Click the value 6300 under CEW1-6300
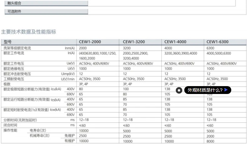 (210, 48)
